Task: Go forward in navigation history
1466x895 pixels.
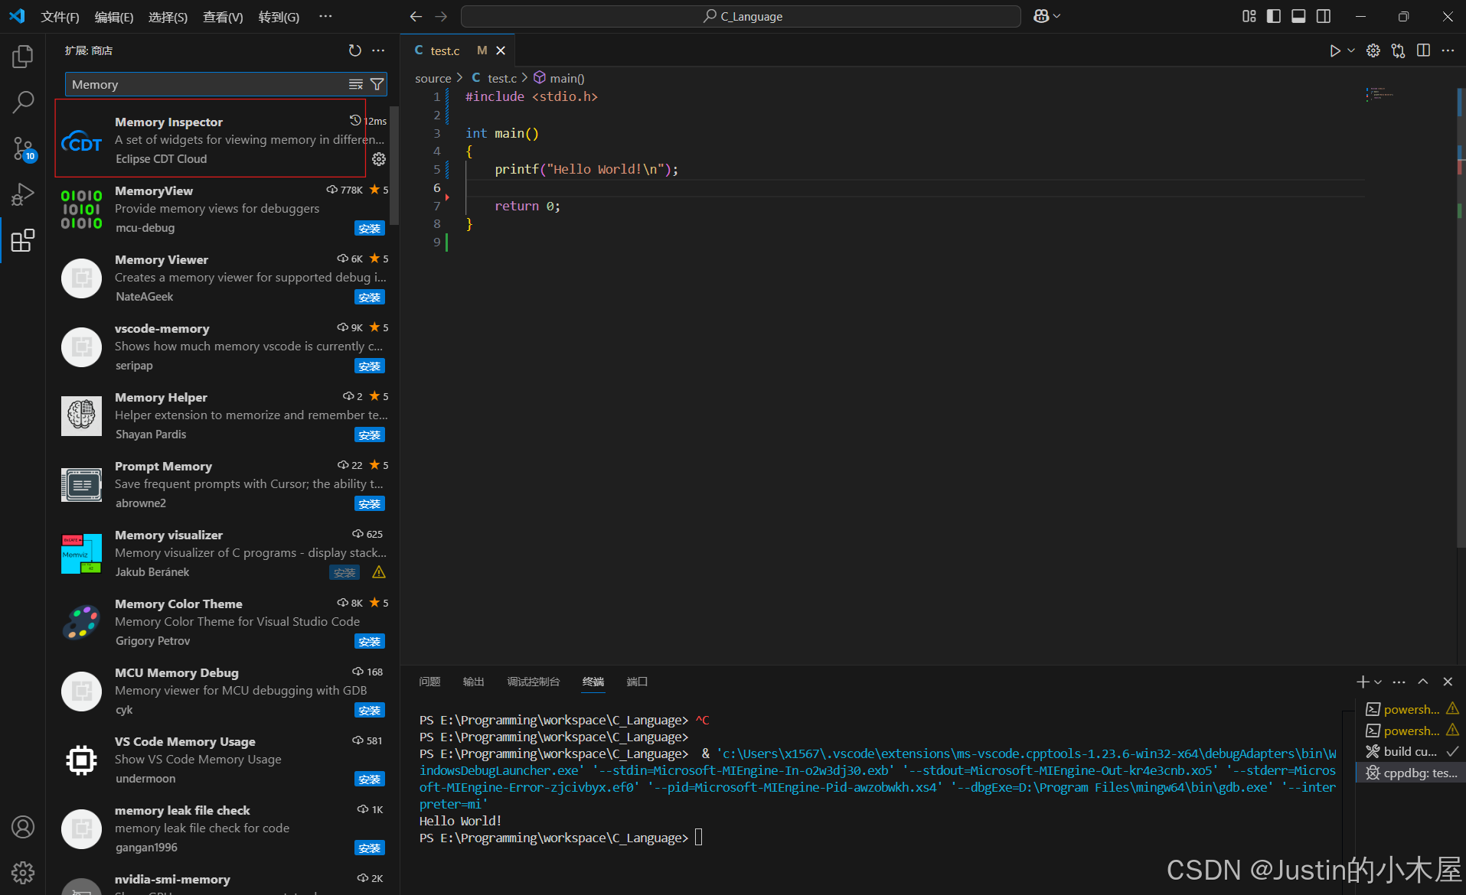Action: click(441, 16)
